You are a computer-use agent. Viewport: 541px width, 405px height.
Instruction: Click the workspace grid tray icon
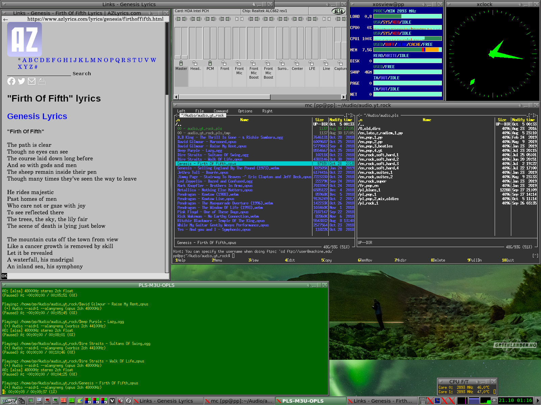click(x=423, y=401)
